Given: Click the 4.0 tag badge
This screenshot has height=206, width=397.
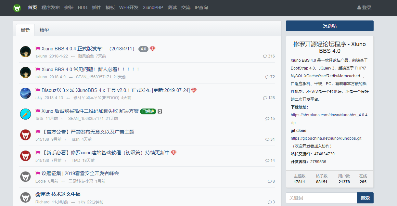Looking at the screenshot, I should coord(143,49).
